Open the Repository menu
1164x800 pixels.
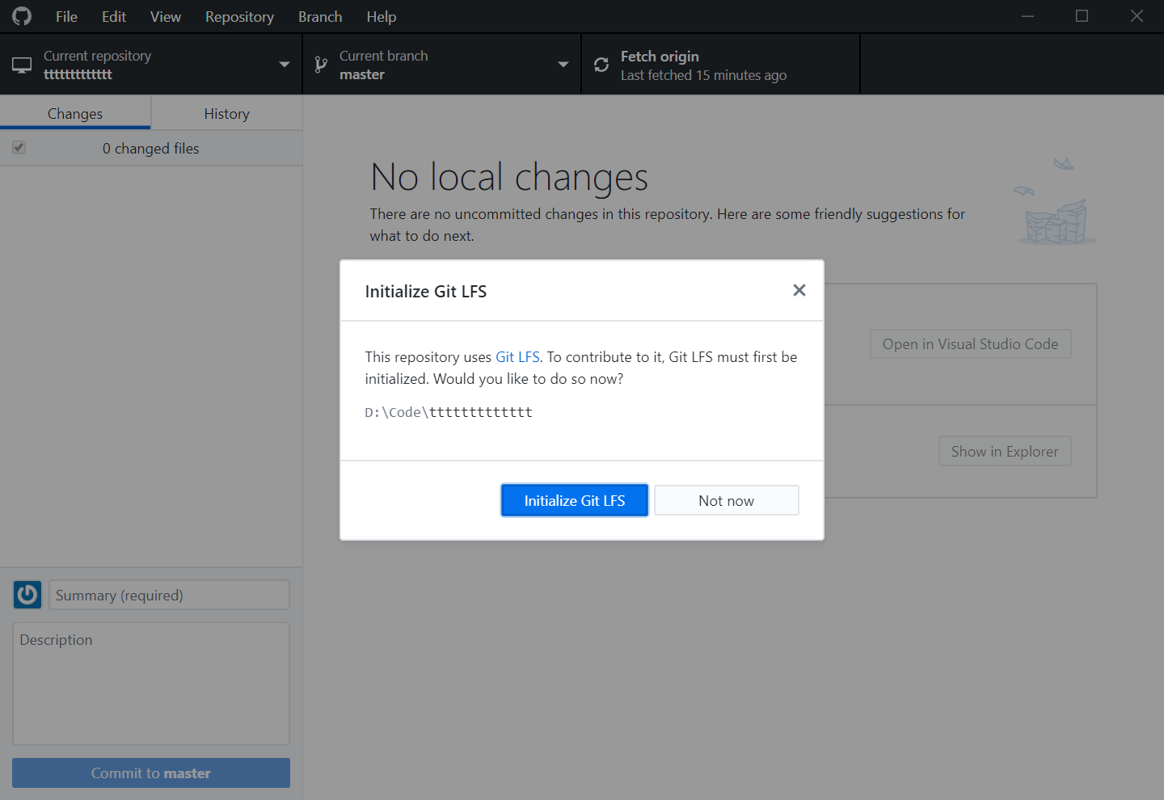click(239, 17)
